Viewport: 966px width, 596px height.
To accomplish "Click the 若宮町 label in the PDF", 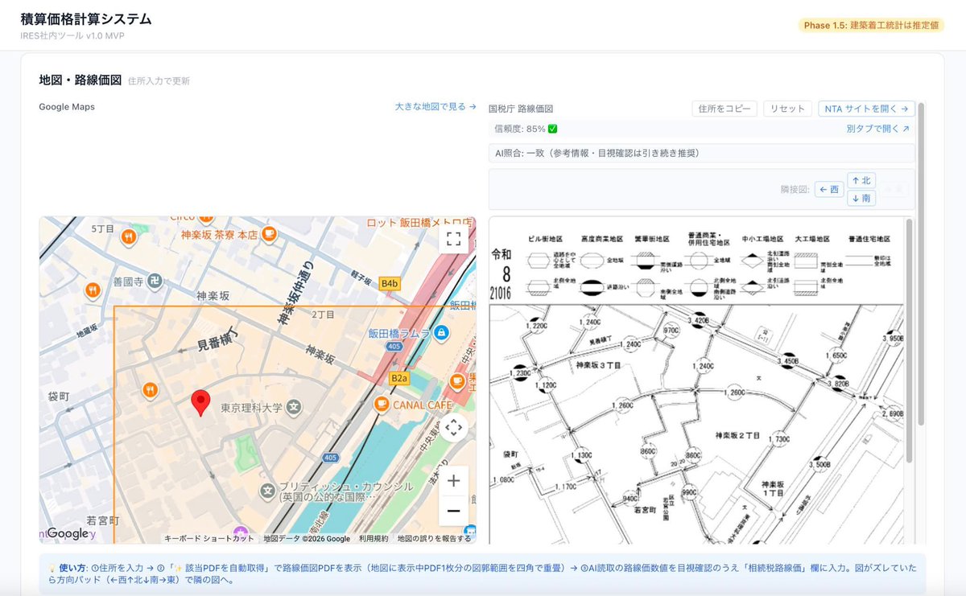I will tap(646, 510).
